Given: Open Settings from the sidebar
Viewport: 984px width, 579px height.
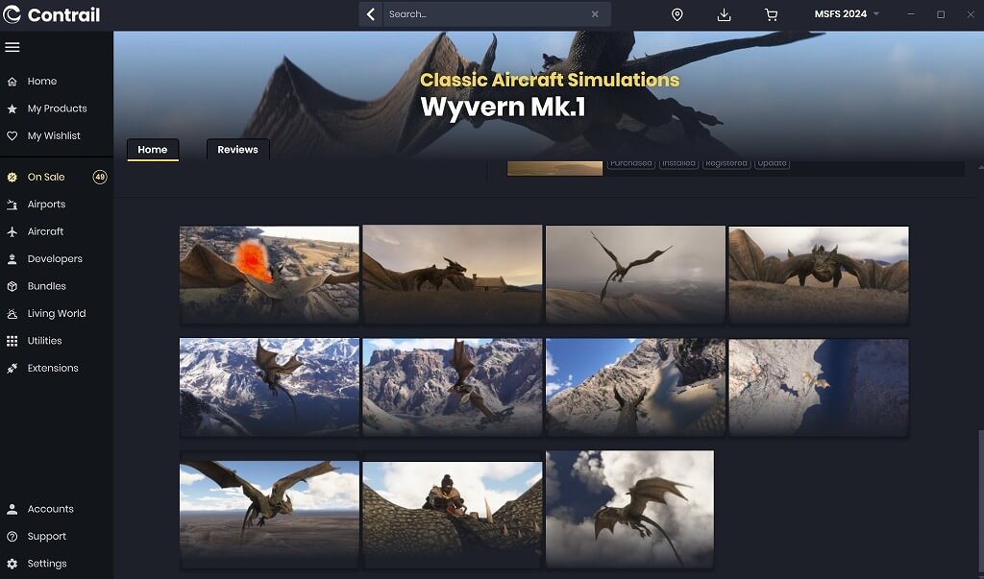Looking at the screenshot, I should (x=46, y=564).
